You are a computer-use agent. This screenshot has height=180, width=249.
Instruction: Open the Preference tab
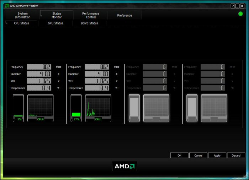pos(124,15)
